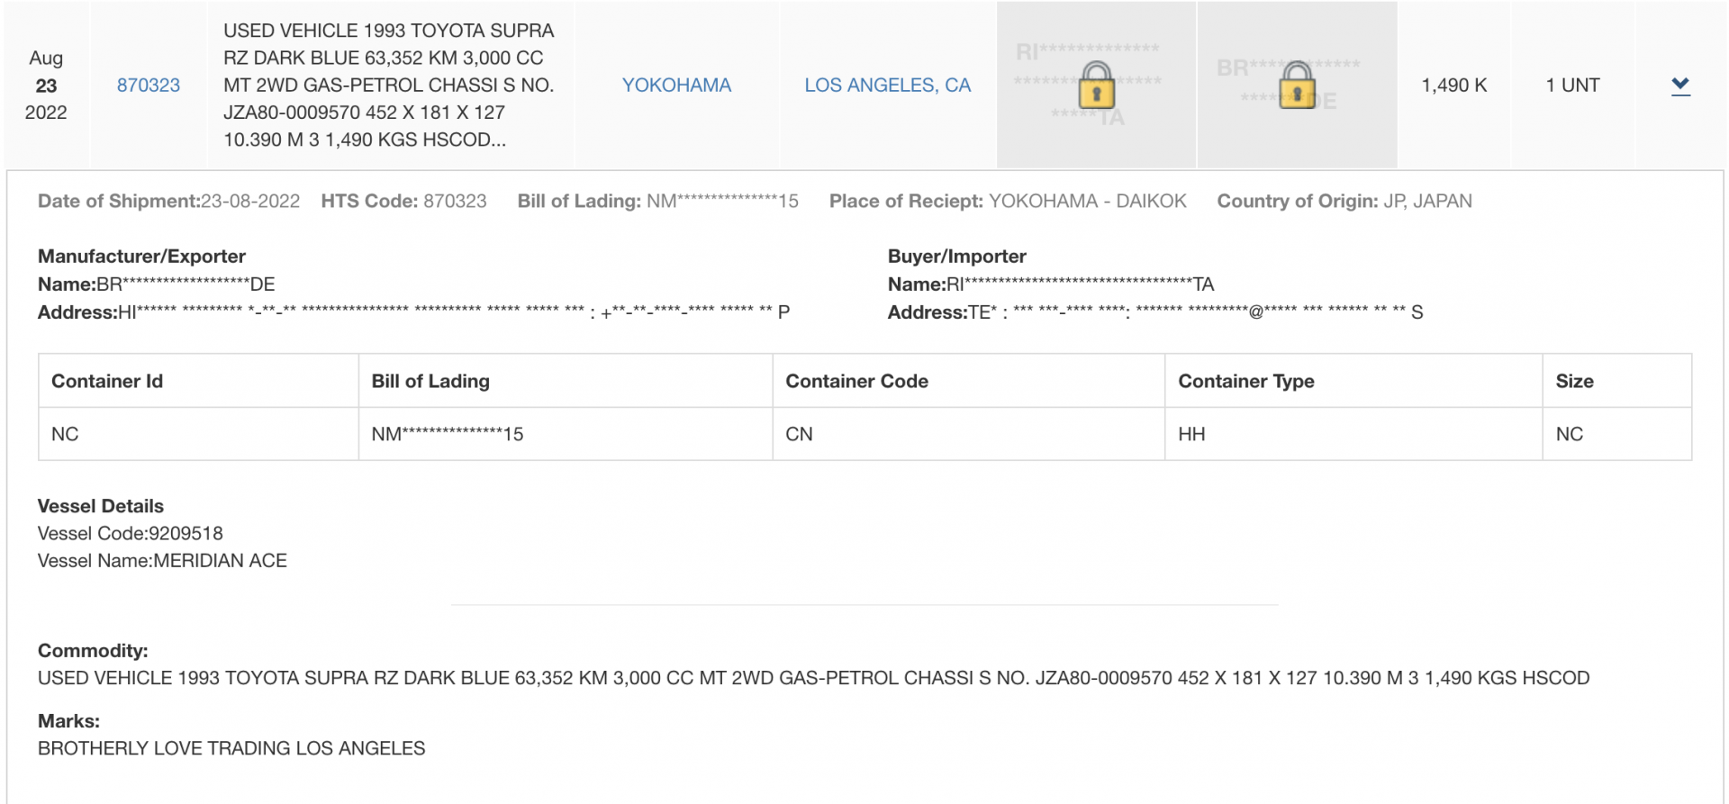Click the BROTHERLY LOVE TRADING marks text
The image size is (1729, 804).
(231, 748)
